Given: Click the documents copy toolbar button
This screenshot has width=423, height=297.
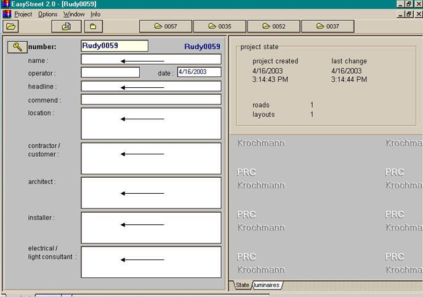Looking at the screenshot, I should 66,26.
